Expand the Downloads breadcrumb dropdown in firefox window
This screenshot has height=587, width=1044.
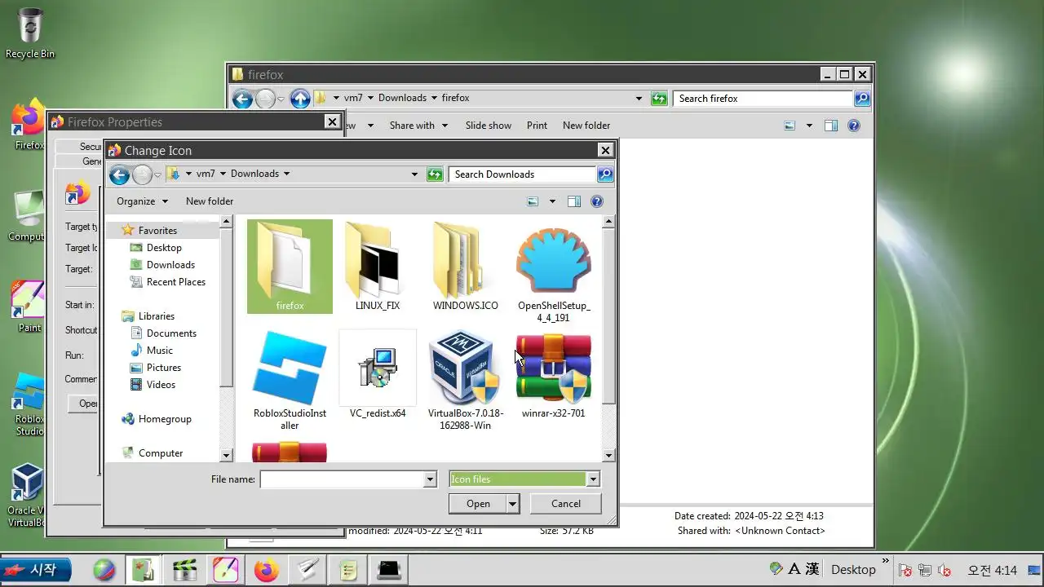(x=434, y=98)
